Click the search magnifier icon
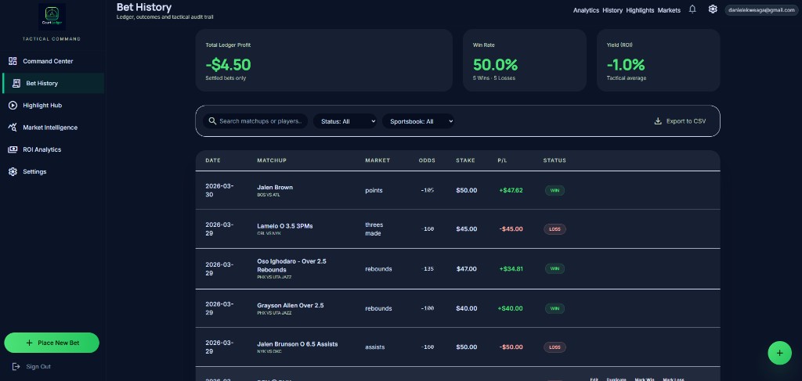The image size is (802, 381). (212, 121)
